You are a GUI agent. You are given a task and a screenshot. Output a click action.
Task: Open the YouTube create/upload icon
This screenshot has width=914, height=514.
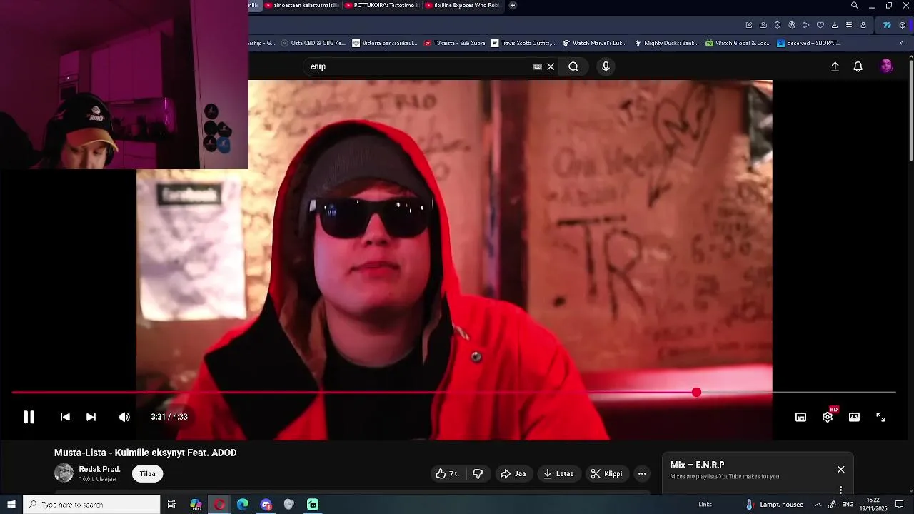point(835,66)
